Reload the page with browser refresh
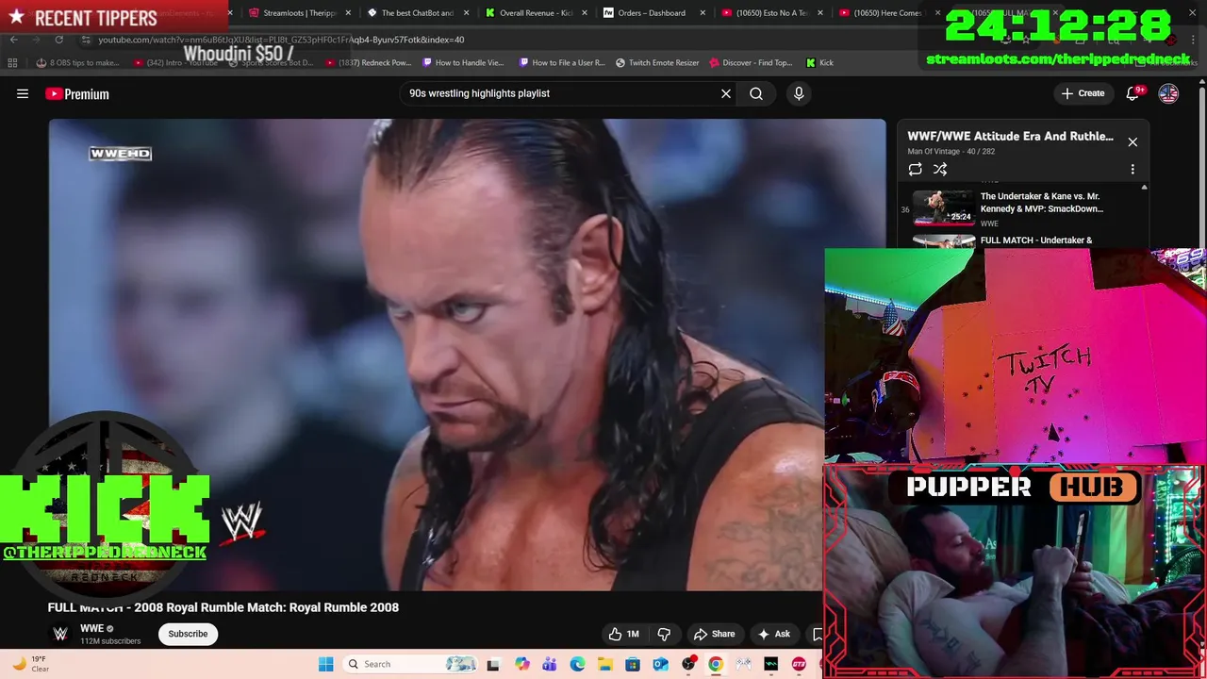 click(58, 40)
